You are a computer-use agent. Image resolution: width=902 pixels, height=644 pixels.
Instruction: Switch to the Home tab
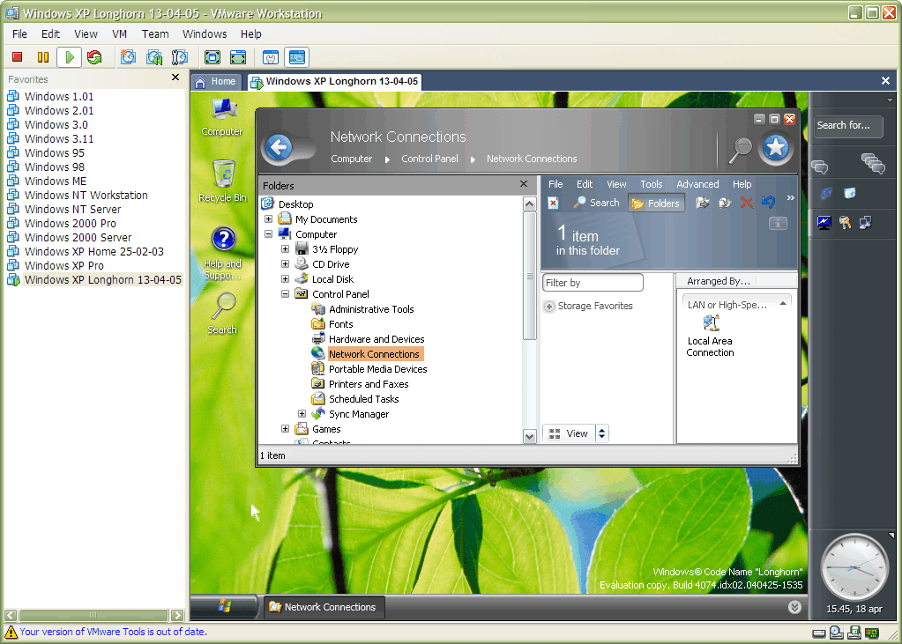tap(216, 82)
